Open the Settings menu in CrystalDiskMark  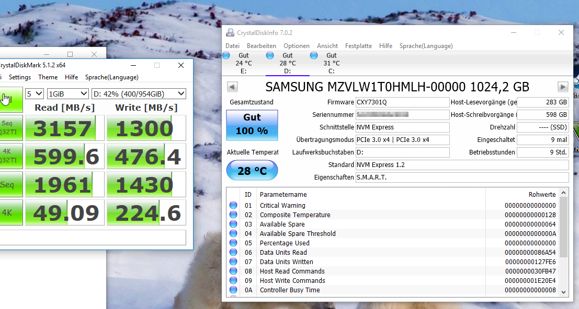[x=20, y=77]
